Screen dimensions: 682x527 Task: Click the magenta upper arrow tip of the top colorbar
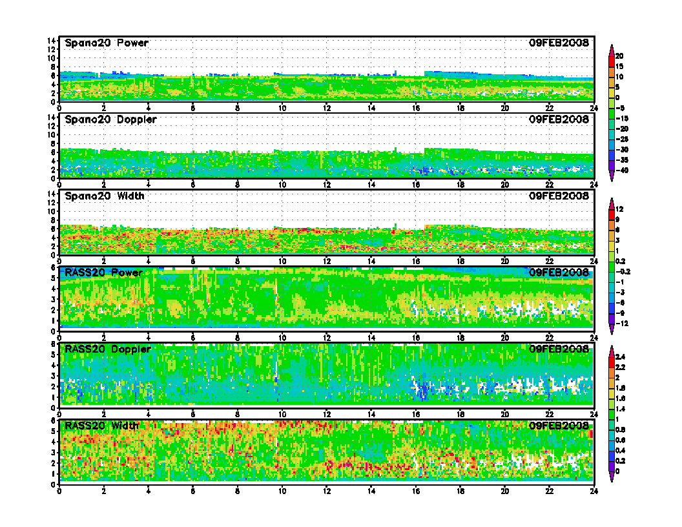pos(612,50)
